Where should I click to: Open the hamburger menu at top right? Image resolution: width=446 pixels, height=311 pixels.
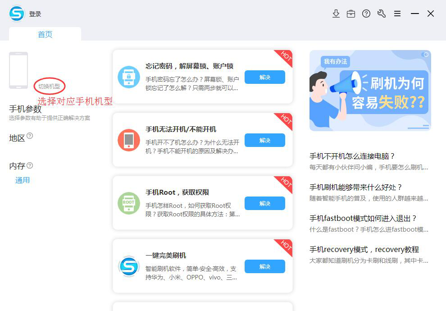(x=397, y=14)
